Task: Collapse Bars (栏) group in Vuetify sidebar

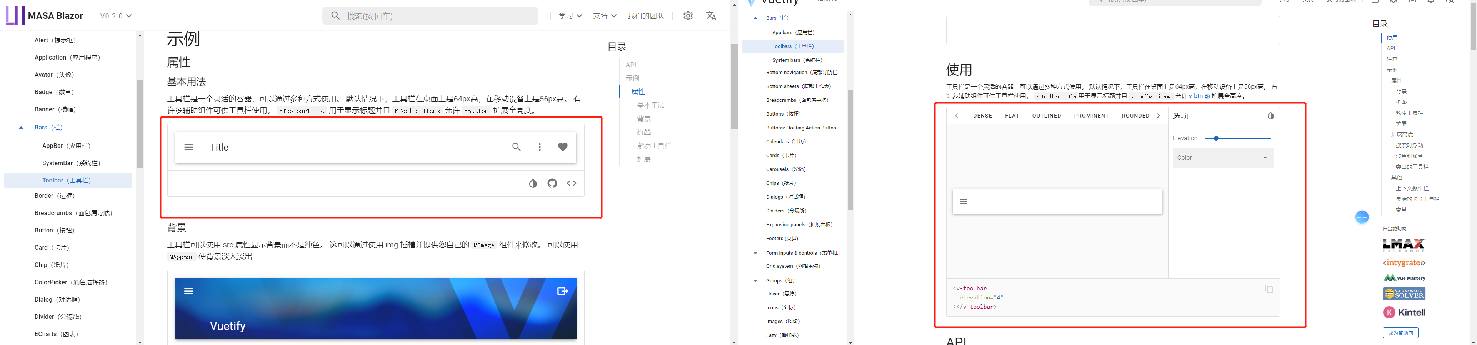Action: tap(755, 18)
